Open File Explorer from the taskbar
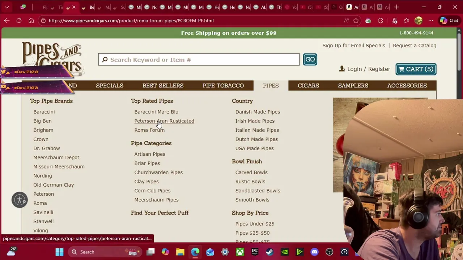This screenshot has height=260, width=463. [180, 252]
